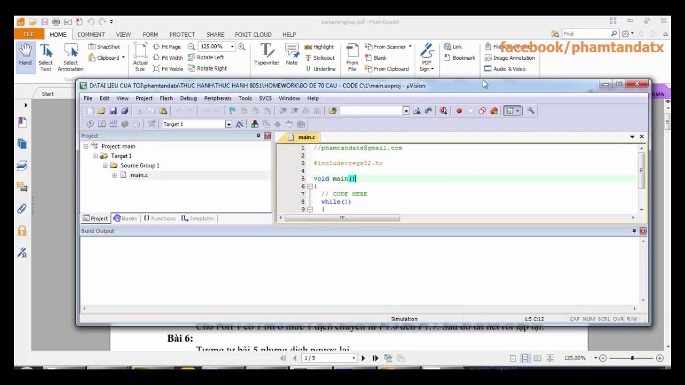Open zoom percentage dropdown 125.00%
685x385 pixels.
click(x=232, y=47)
